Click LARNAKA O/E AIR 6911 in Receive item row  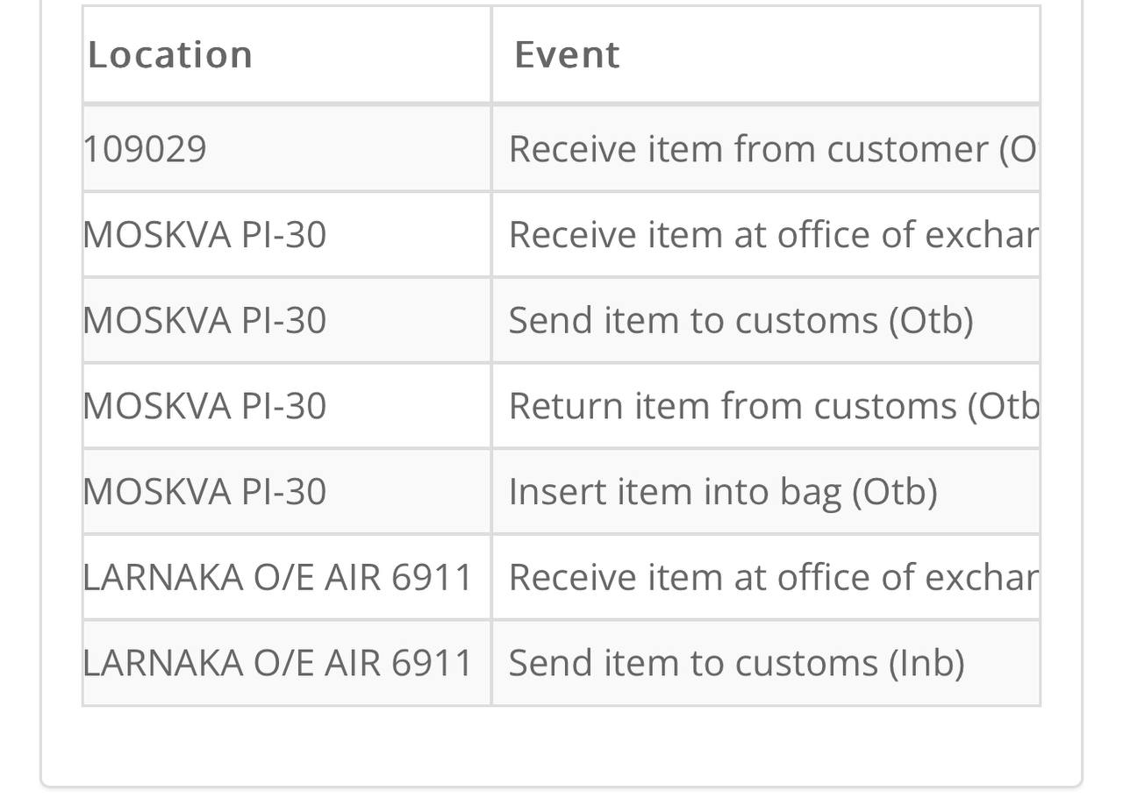click(x=278, y=577)
